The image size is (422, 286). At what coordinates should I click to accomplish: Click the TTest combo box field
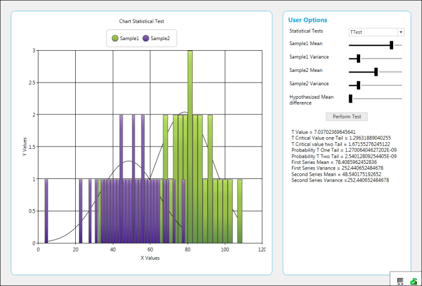[372, 33]
